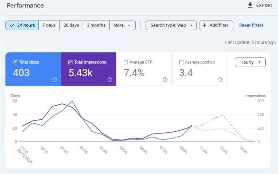This screenshot has height=174, width=278.
Task: Click the Reset filters link
Action: click(251, 25)
